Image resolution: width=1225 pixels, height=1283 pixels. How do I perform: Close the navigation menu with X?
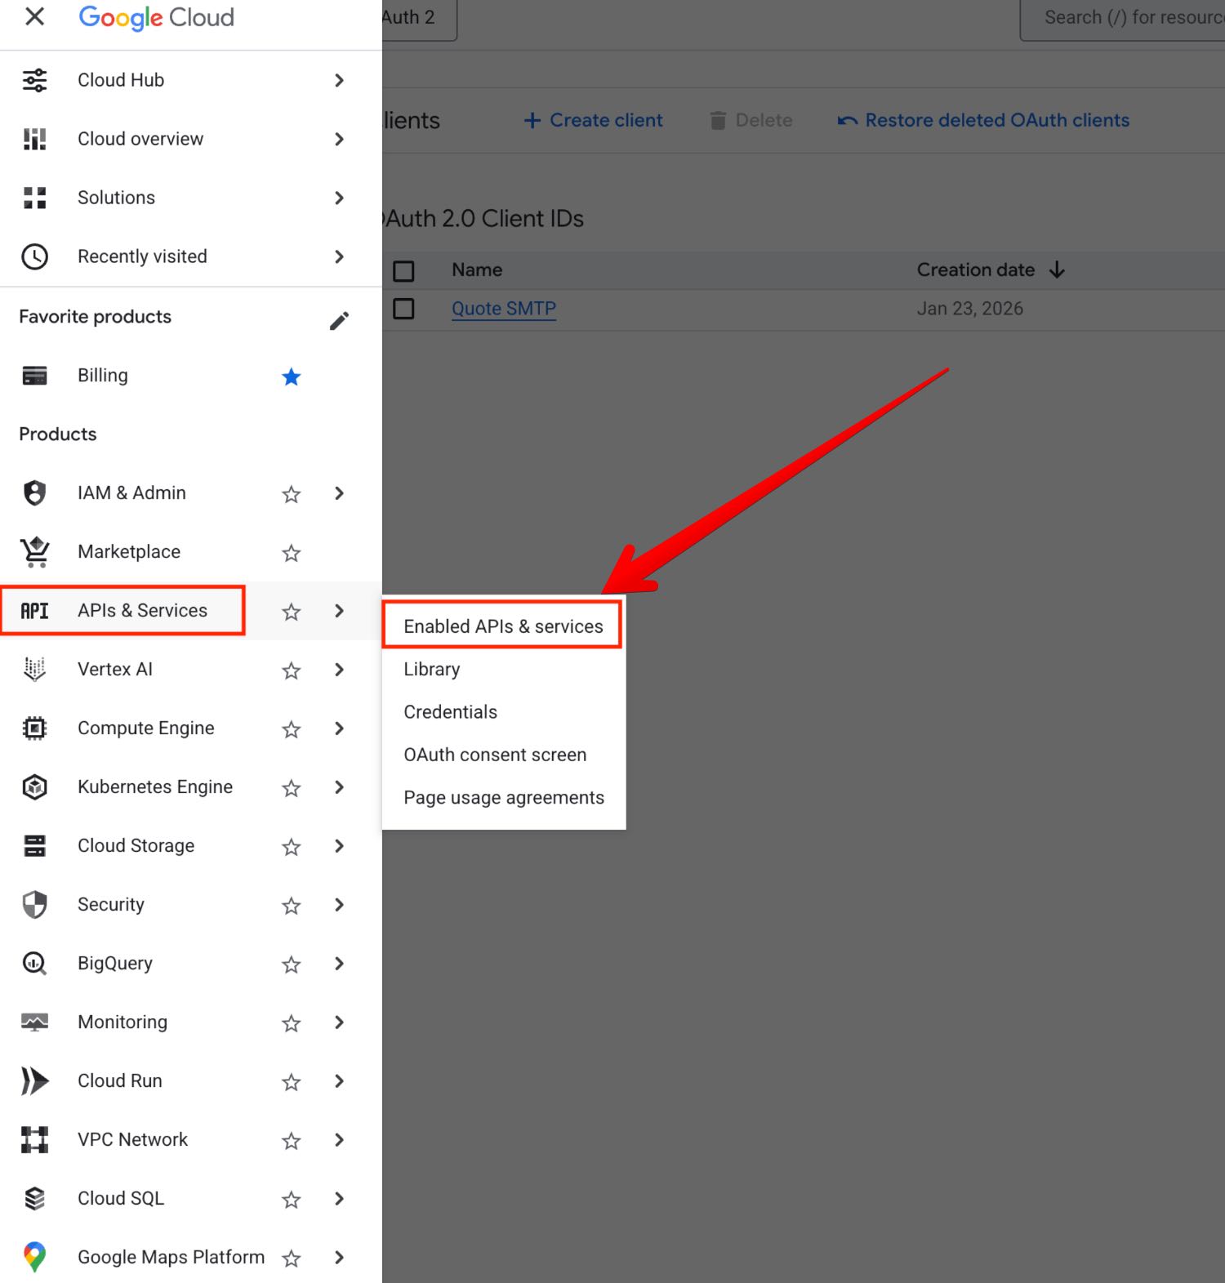click(x=34, y=16)
